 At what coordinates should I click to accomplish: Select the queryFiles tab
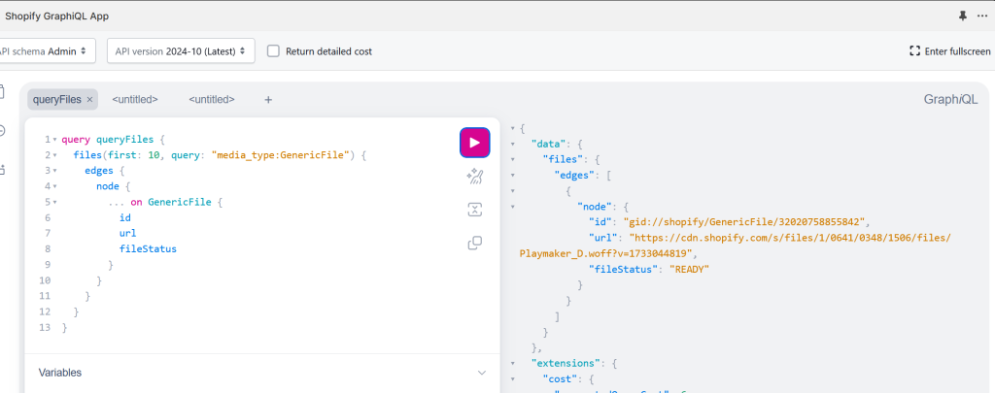click(x=57, y=99)
